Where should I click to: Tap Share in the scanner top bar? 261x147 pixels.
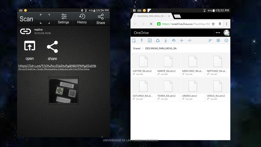point(101,19)
